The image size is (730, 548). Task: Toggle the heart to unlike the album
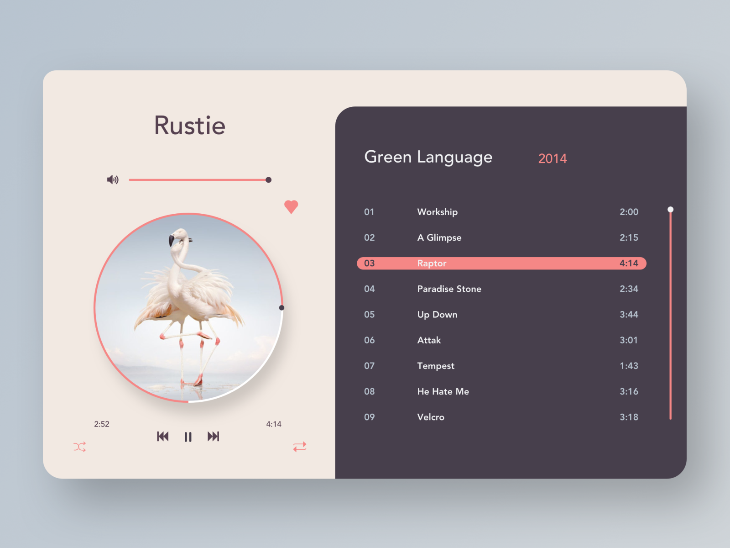tap(291, 206)
